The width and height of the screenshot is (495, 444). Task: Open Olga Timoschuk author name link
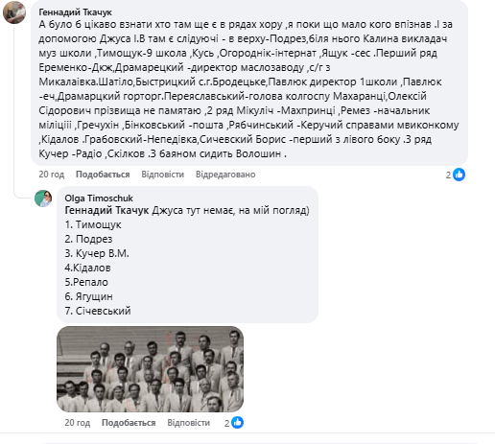[x=99, y=199]
